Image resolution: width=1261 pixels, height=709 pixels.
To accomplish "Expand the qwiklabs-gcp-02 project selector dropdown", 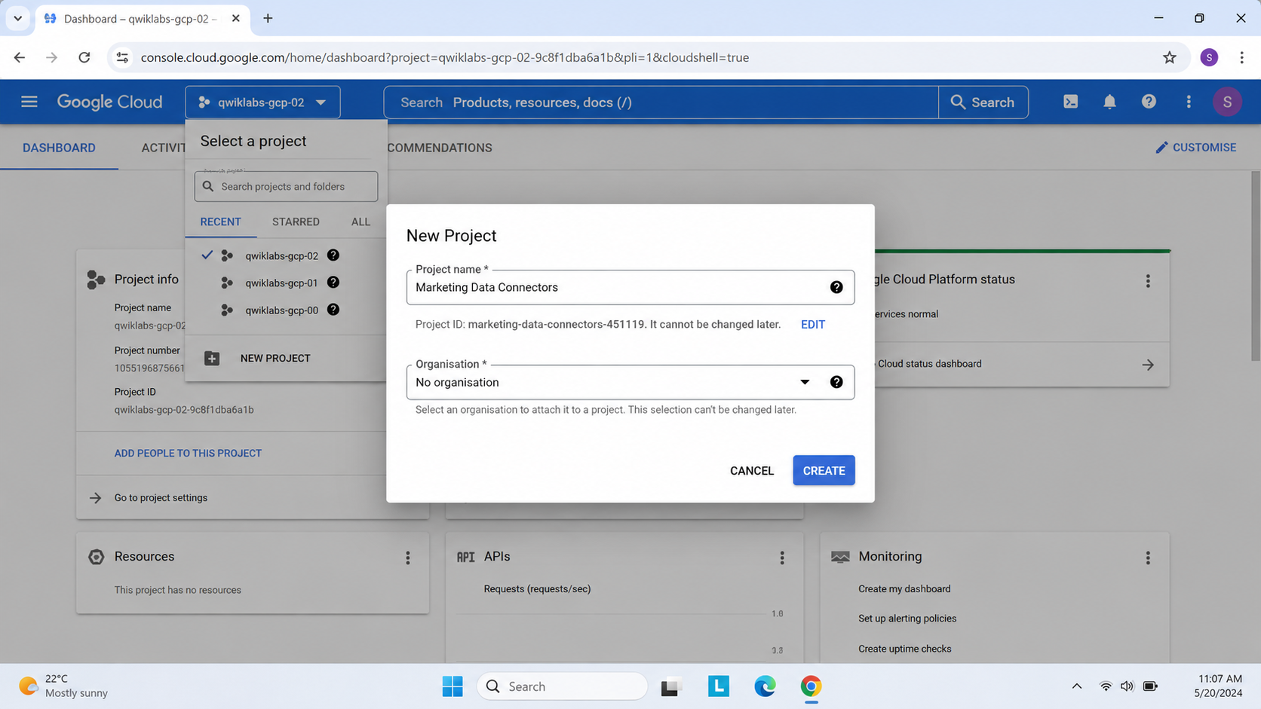I will (262, 102).
